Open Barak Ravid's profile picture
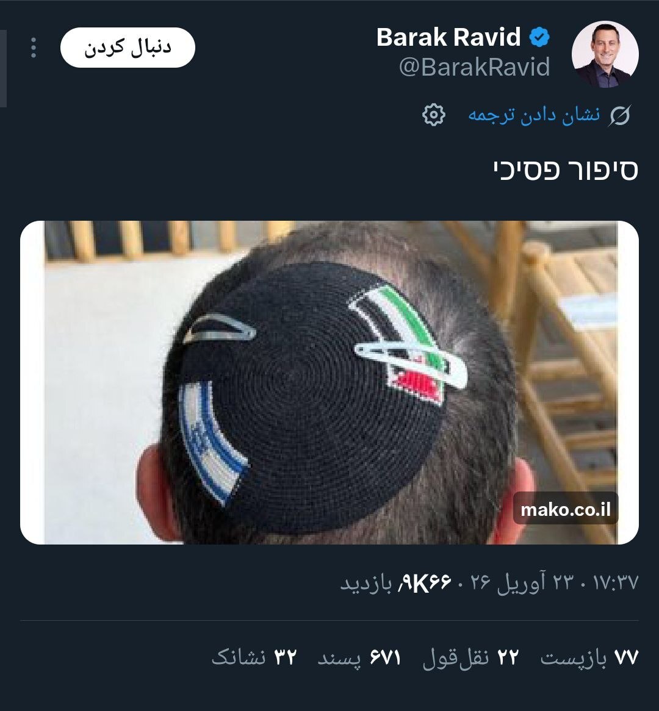 (x=605, y=54)
